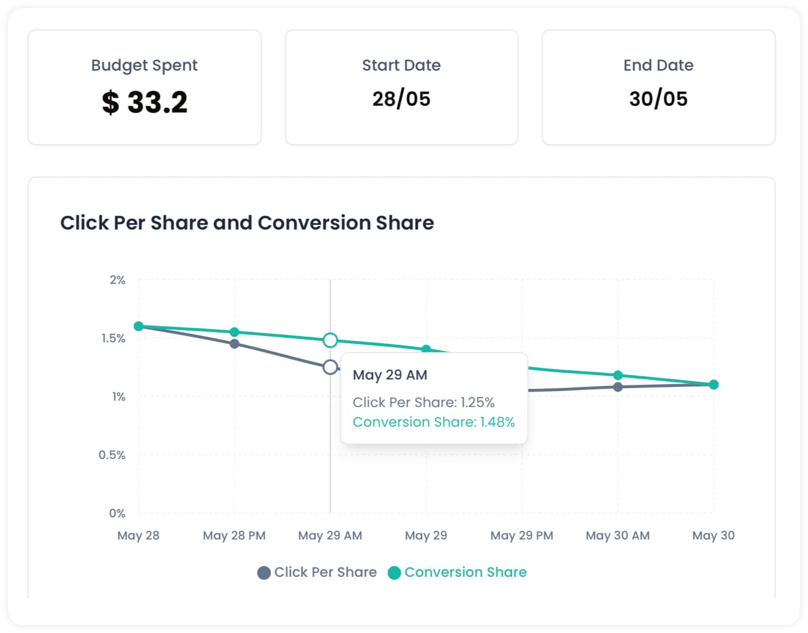Click the gray Click Per Share legend dot
Image resolution: width=808 pixels, height=633 pixels.
point(264,573)
